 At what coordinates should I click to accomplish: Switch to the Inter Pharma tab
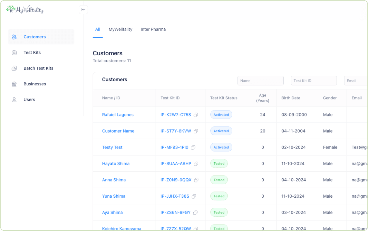point(153,29)
